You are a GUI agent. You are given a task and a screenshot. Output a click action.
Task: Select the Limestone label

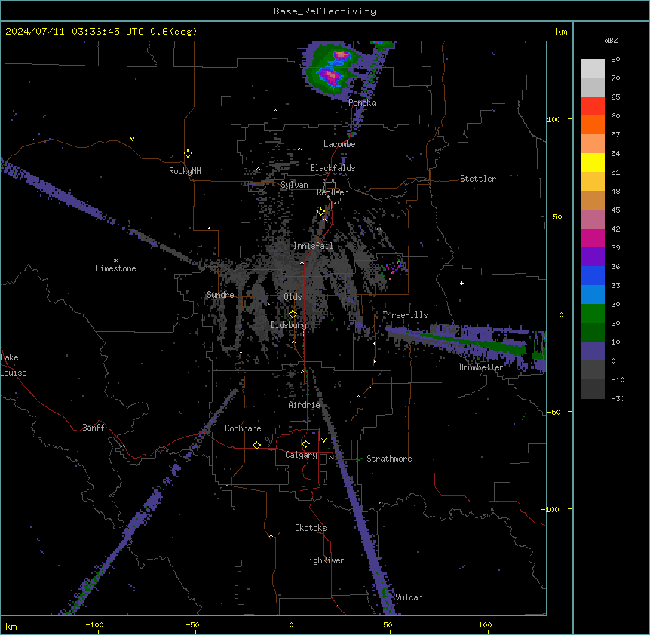tap(115, 268)
